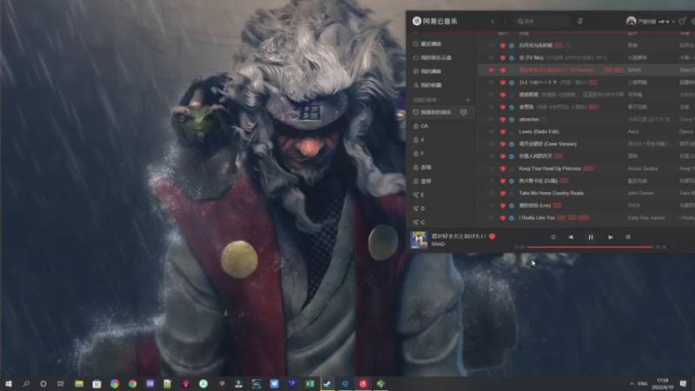Open artist John Denver link

[640, 193]
